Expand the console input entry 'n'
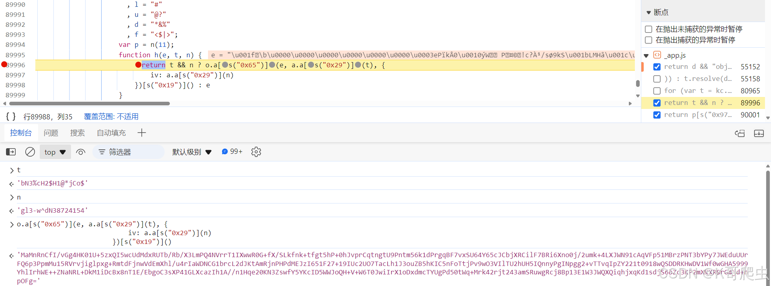Screen dimensions: 771x286 (x=12, y=197)
